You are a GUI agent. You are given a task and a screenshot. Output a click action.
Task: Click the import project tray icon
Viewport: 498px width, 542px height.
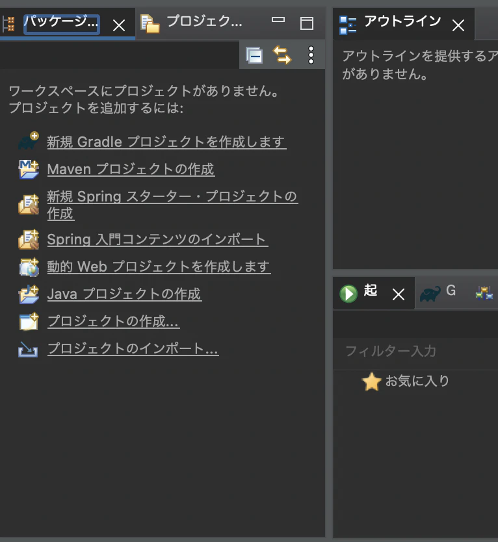click(x=28, y=349)
